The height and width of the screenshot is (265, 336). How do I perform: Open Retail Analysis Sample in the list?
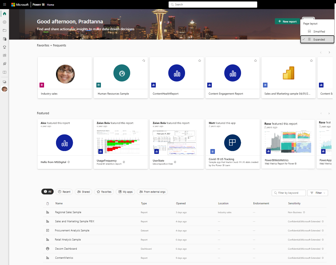click(x=68, y=239)
